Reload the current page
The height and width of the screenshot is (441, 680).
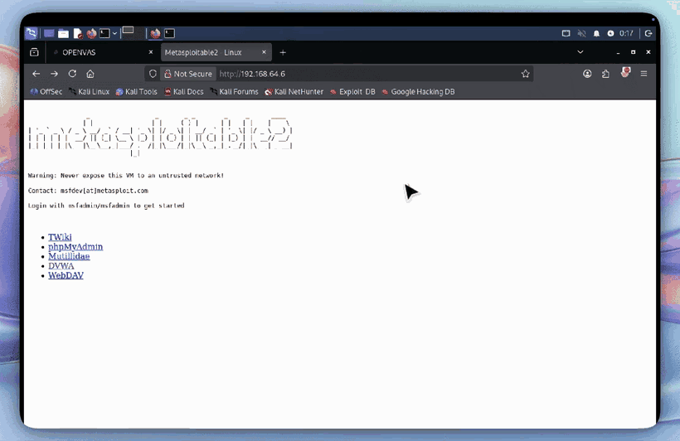tap(72, 74)
